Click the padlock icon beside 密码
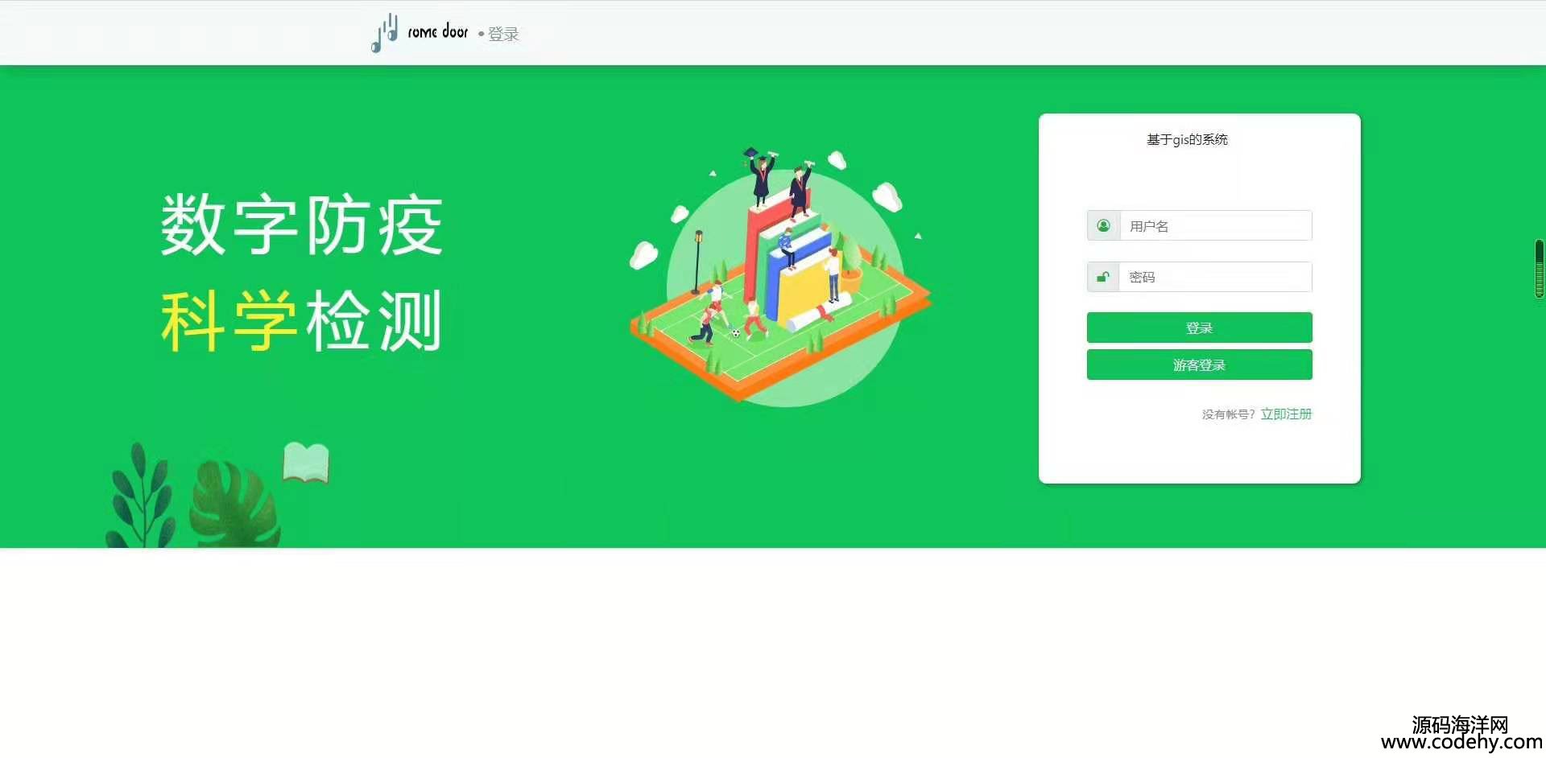Screen dimensions: 1546x758 click(1103, 277)
